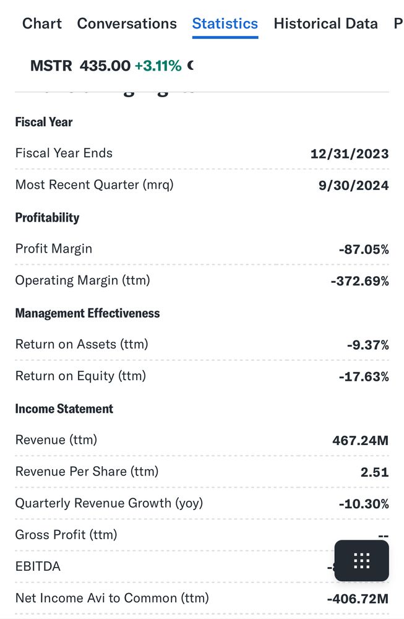404x619 pixels.
Task: Tap the Return on Assets (ttm) label
Action: click(82, 344)
